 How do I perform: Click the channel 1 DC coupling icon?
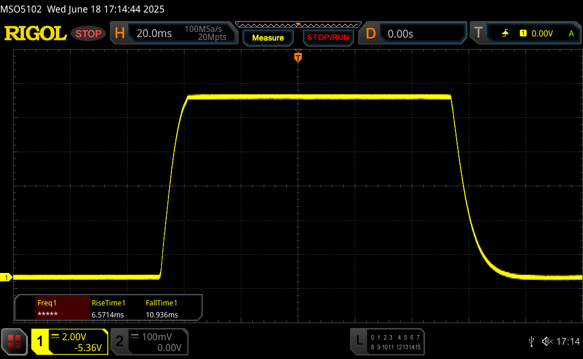55,337
